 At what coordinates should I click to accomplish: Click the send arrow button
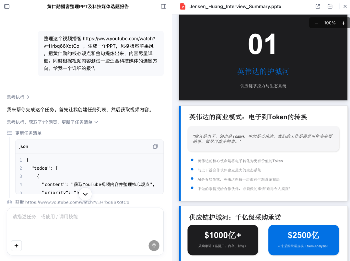(154, 245)
